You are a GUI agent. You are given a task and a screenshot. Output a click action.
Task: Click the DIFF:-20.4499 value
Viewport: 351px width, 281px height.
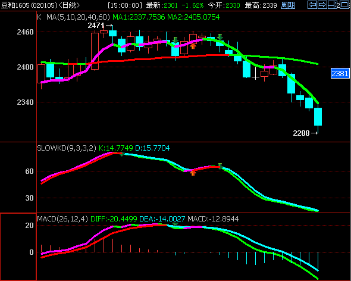[x=114, y=218]
